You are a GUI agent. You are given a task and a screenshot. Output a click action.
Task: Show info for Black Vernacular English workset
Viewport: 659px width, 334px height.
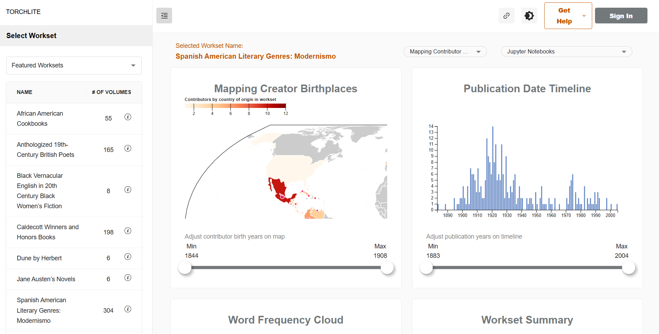(128, 190)
